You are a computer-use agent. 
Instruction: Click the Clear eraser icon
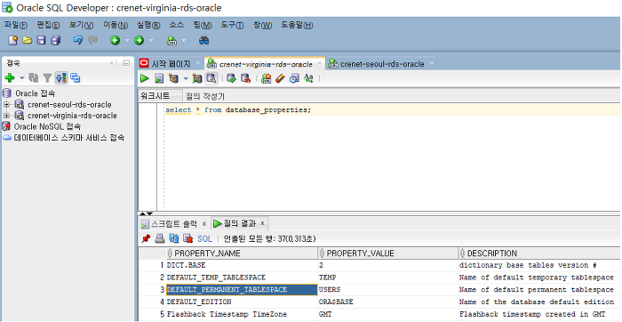(280, 78)
